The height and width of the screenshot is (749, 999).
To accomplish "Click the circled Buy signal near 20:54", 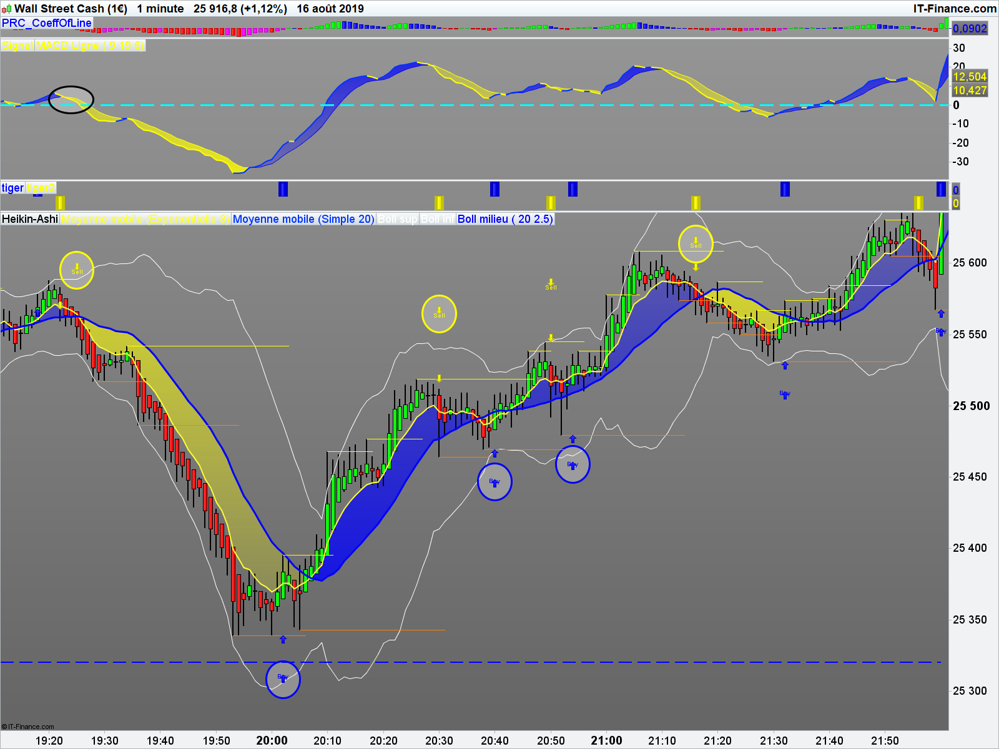I will pyautogui.click(x=573, y=464).
